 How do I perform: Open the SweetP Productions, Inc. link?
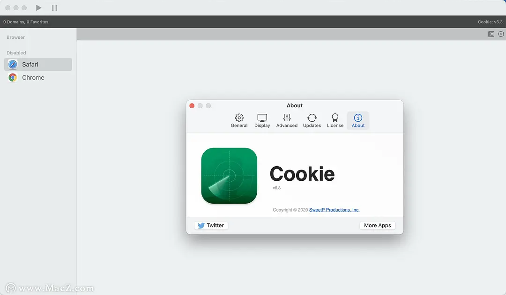coord(335,210)
